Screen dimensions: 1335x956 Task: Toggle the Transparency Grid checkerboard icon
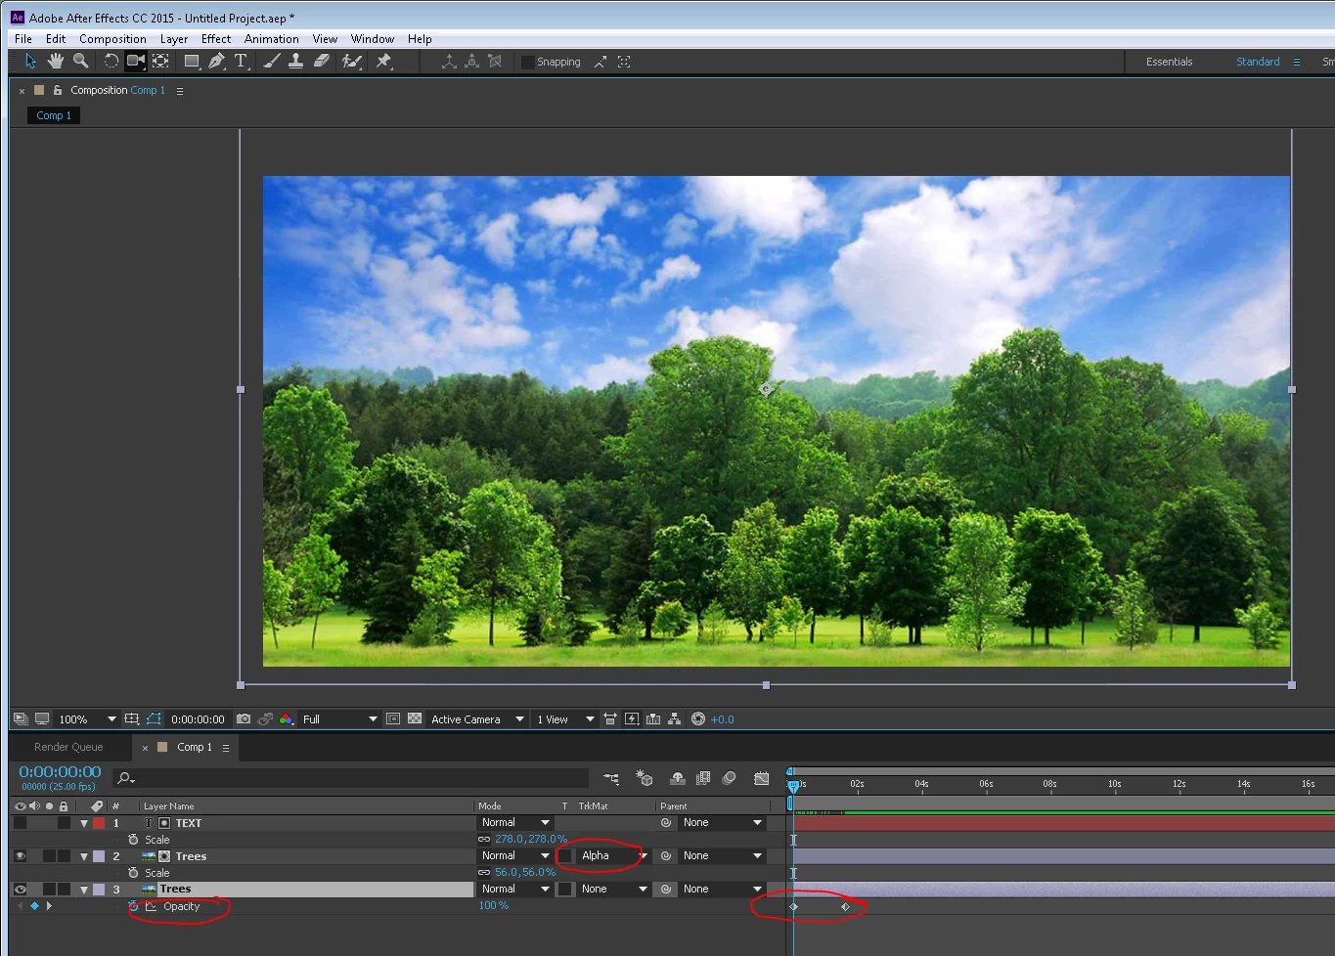pos(415,718)
